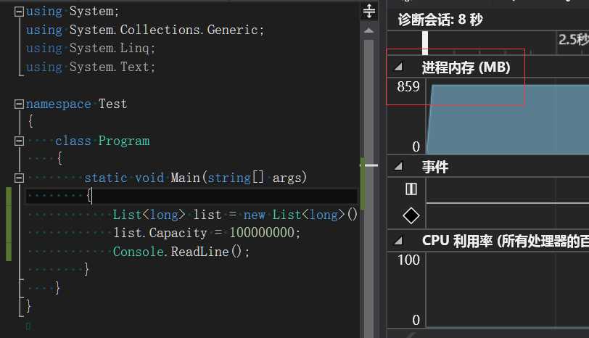The width and height of the screenshot is (589, 338).
Task: Click 'using System.Collections.Generic;' line
Action: [145, 30]
